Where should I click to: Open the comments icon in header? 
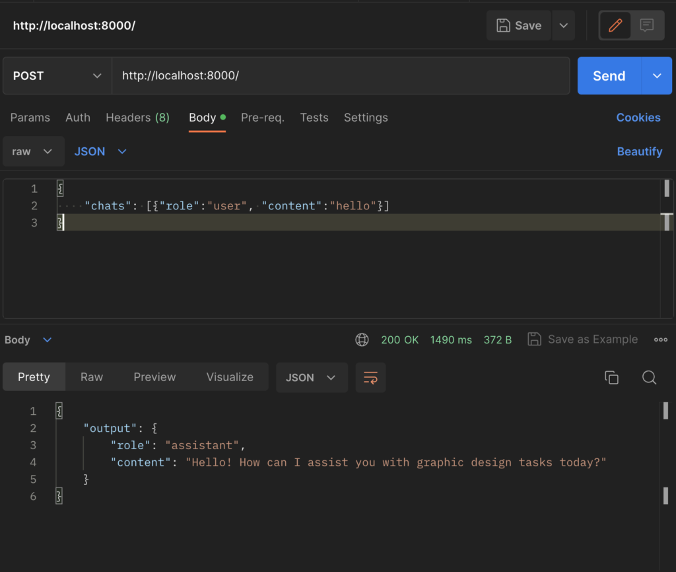[647, 26]
